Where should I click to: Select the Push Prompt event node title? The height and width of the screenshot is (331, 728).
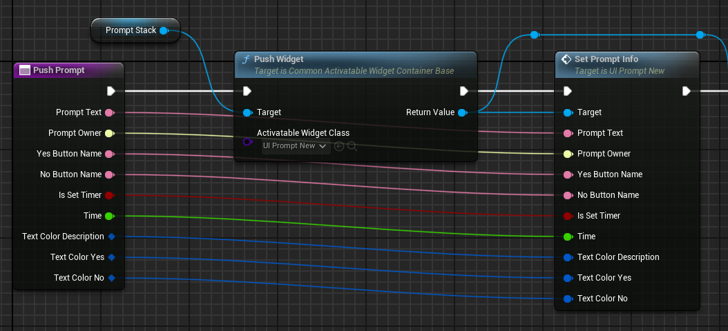[x=59, y=70]
